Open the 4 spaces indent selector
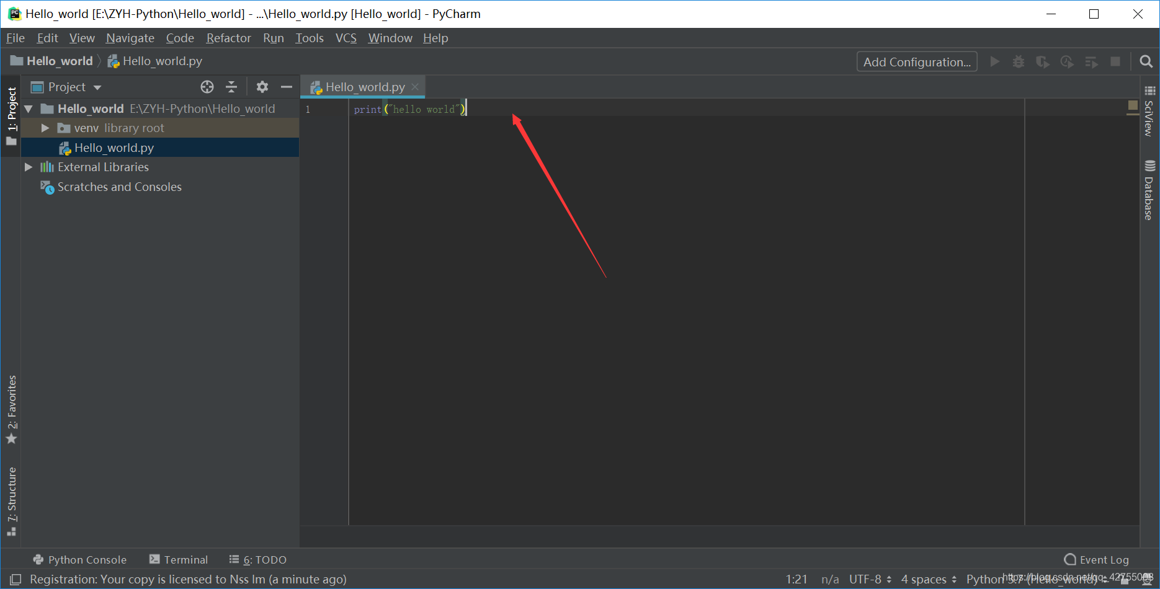Screen dimensions: 1160x589 click(x=929, y=579)
